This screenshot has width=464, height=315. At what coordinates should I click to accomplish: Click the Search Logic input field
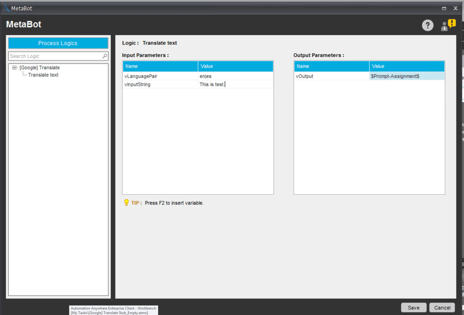tap(55, 56)
